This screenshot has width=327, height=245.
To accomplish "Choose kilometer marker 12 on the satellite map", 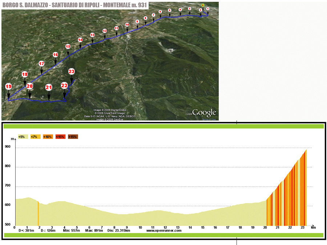I will click(105, 31).
